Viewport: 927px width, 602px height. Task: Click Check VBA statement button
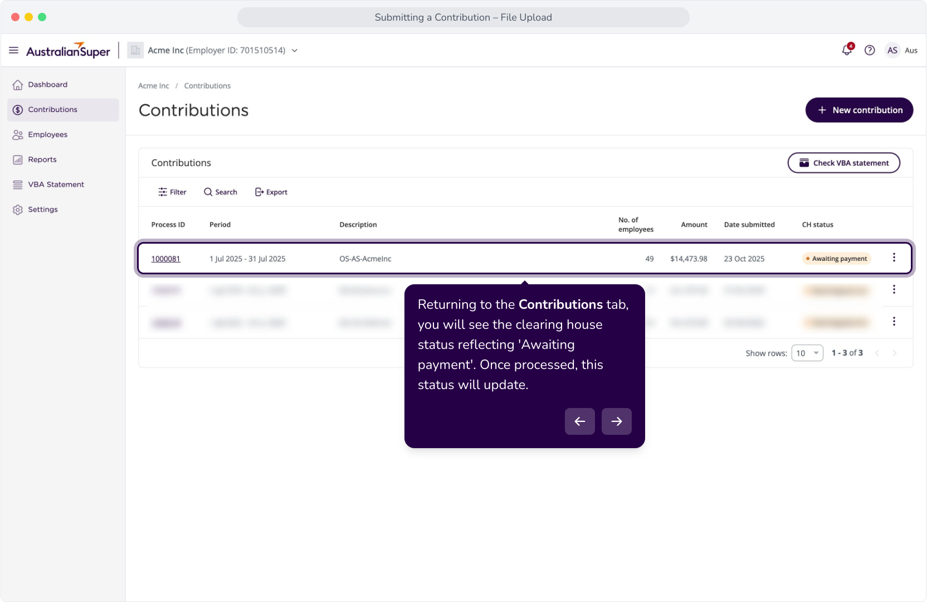843,163
